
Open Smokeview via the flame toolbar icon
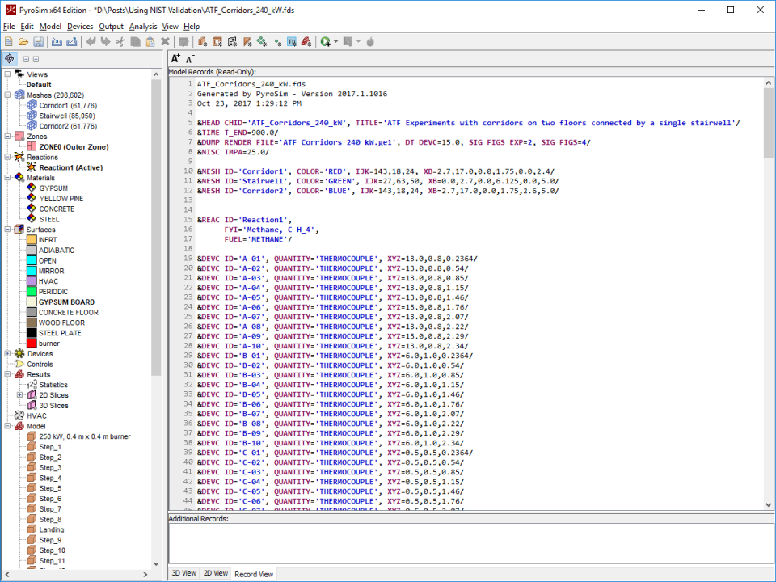[369, 41]
